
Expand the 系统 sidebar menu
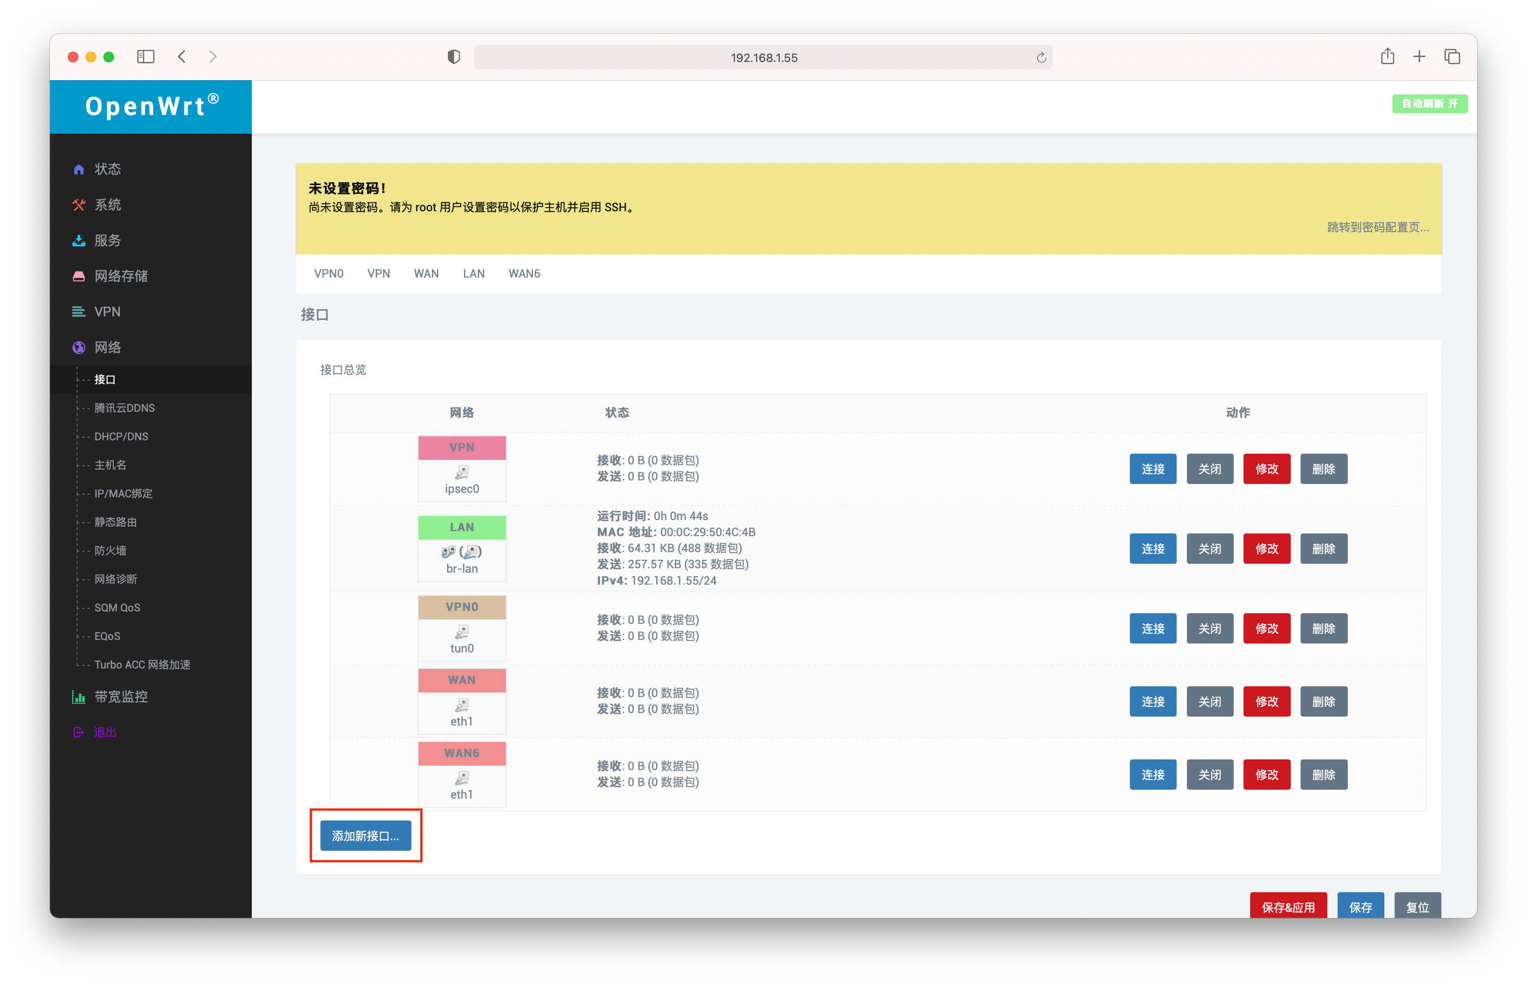pos(107,205)
